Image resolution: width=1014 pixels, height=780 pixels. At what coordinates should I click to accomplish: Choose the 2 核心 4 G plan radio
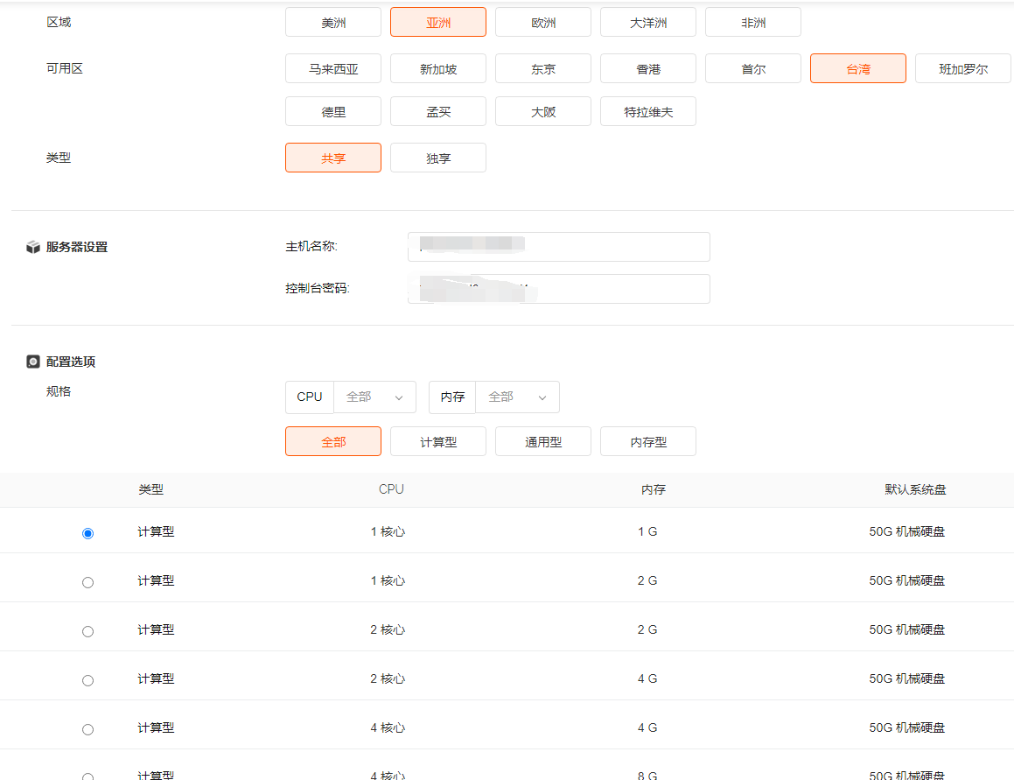coord(87,680)
